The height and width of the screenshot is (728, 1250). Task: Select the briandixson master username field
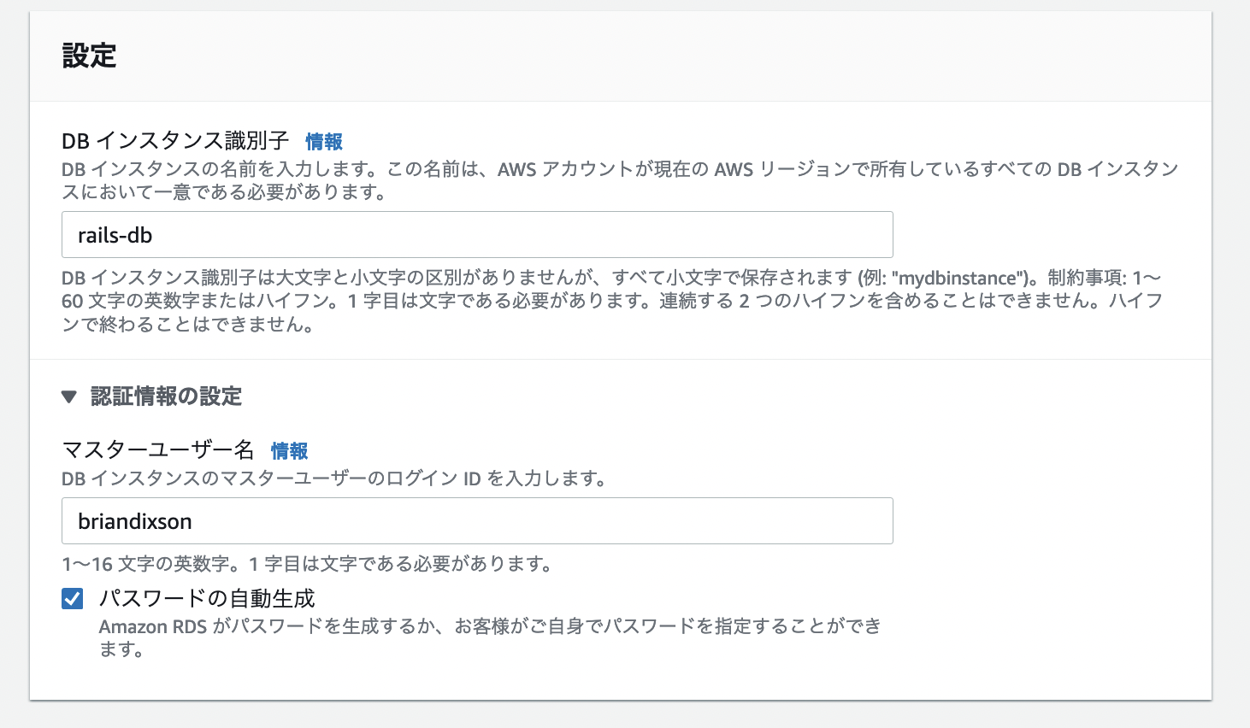click(476, 520)
